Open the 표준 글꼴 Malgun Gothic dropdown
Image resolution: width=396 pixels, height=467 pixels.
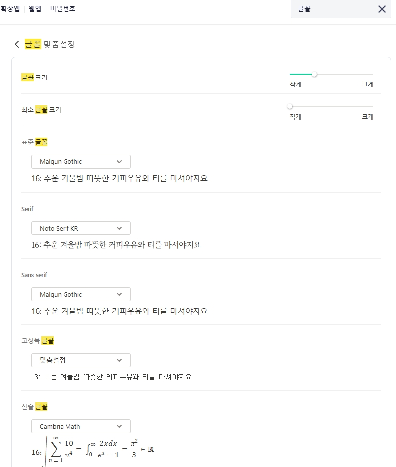tap(80, 162)
